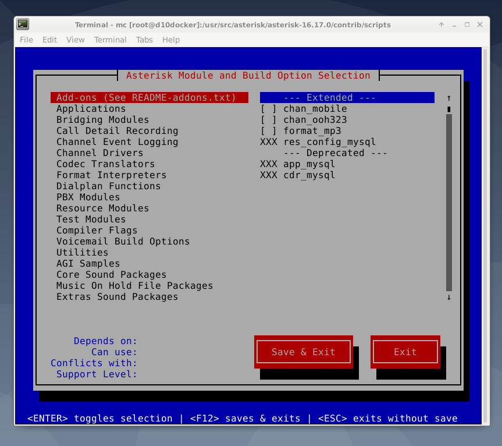
Task: Maximize the Terminal window
Action: (467, 24)
